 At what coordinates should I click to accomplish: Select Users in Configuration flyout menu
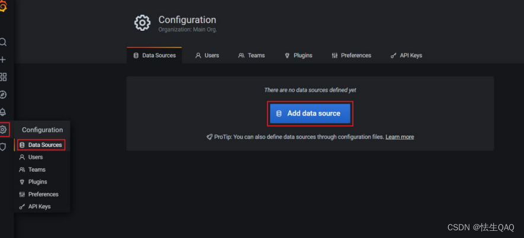(41, 157)
